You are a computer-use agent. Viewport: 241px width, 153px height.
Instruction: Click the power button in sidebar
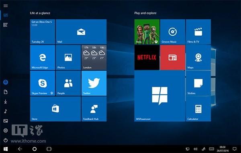click(6, 140)
